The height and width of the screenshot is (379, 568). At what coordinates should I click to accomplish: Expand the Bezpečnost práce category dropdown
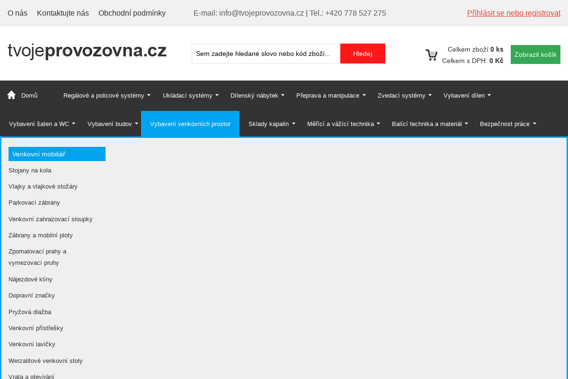click(505, 124)
